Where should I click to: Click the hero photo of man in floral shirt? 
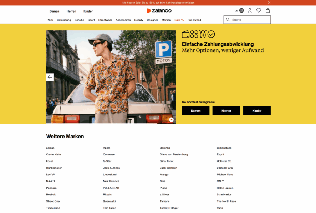(x=111, y=77)
